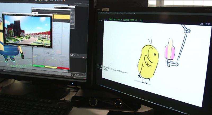212x115 pixels.
Task: Select the minion's gloved hand in viewport
Action: pos(23,56)
